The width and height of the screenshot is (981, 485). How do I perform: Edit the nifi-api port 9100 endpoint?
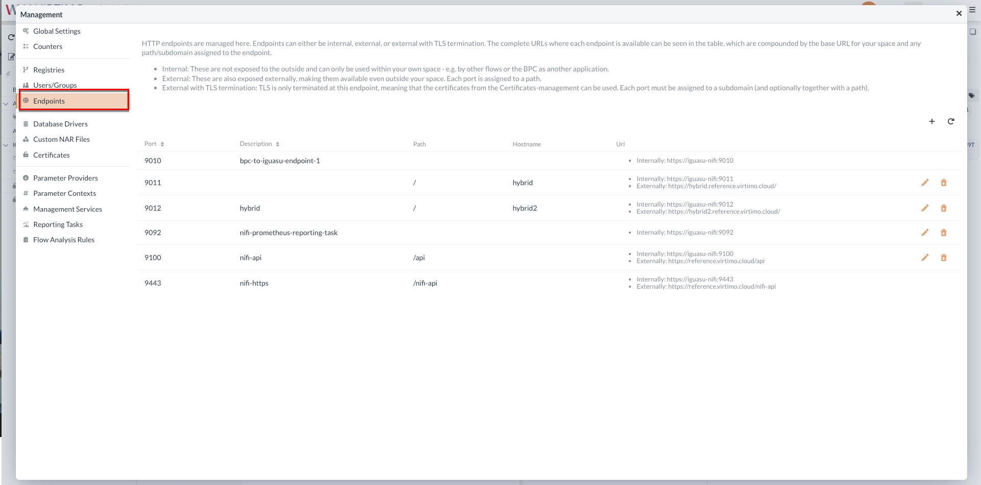pos(925,258)
